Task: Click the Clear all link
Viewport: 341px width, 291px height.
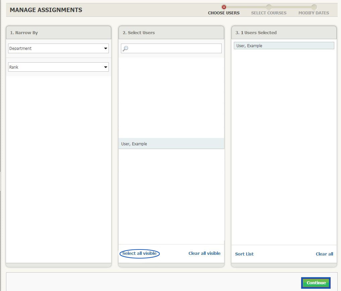Action: click(324, 254)
